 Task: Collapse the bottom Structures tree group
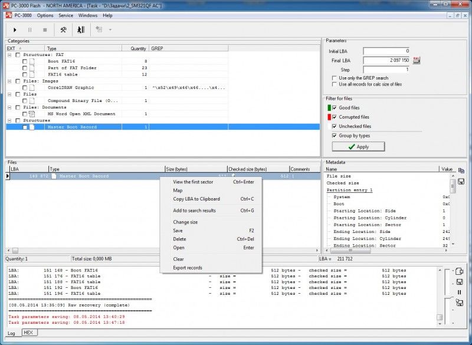click(9, 121)
